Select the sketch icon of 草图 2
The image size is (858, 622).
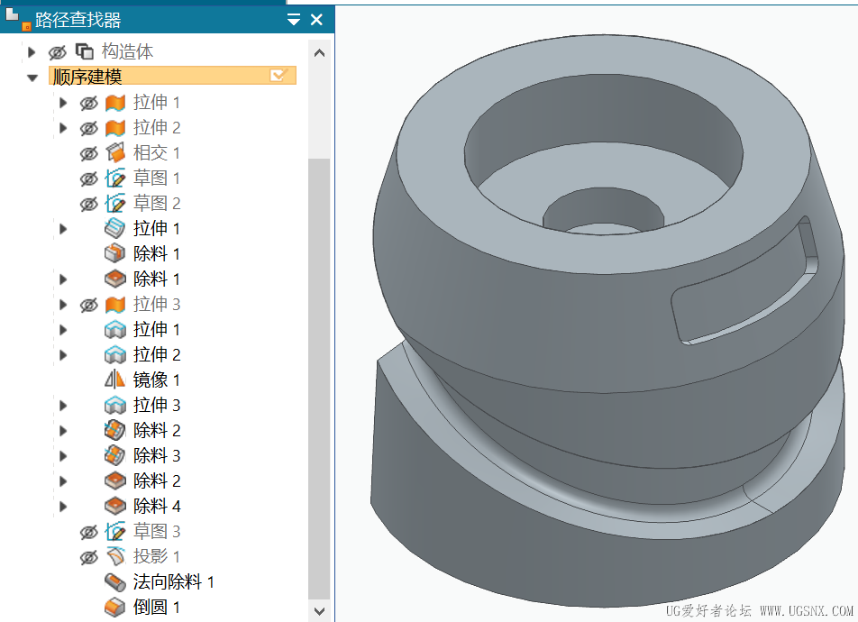coord(115,203)
